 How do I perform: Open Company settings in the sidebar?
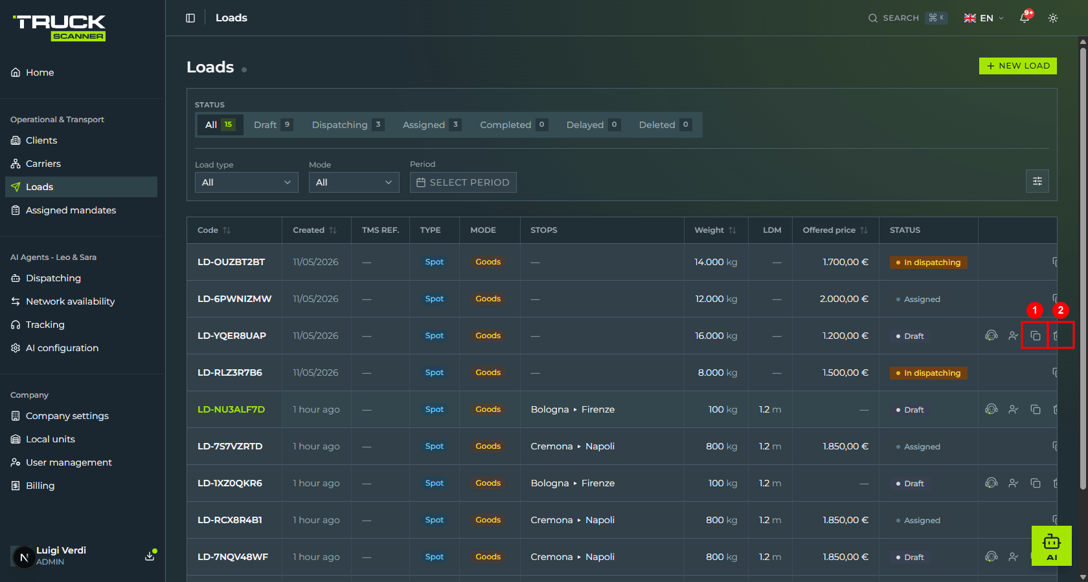82,416
